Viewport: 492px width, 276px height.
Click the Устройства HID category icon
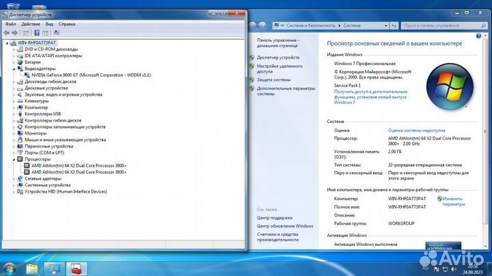tap(20, 191)
